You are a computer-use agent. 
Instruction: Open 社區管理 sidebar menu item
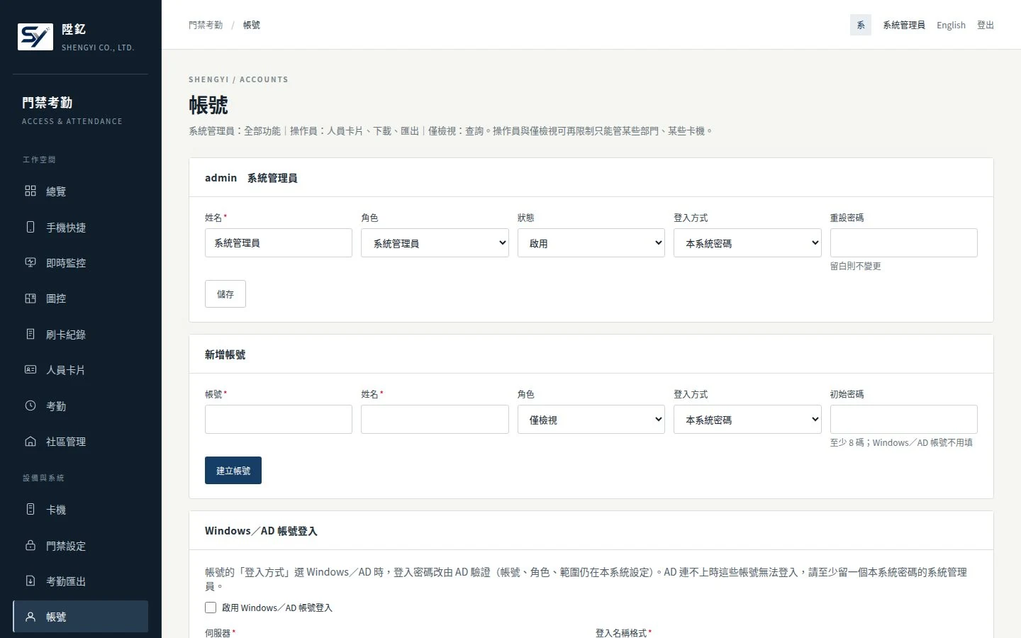click(81, 441)
